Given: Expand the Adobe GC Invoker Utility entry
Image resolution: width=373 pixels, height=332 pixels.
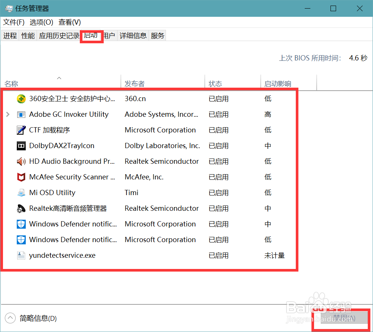Looking at the screenshot, I should click(8, 114).
